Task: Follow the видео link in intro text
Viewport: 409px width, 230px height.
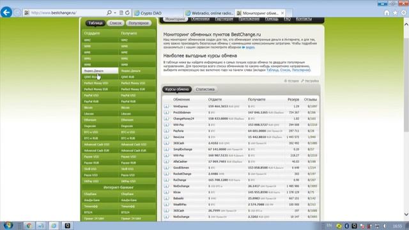Action: coord(250,47)
